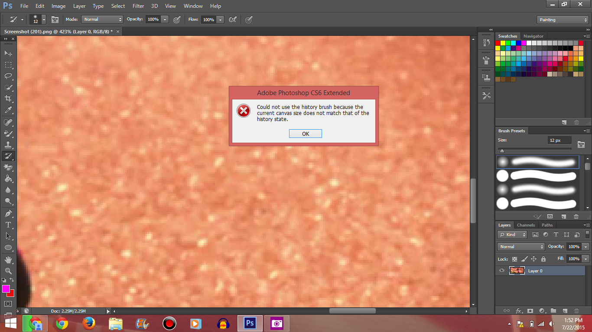
Task: Open the layer blend mode Normal dropdown
Action: (x=521, y=246)
